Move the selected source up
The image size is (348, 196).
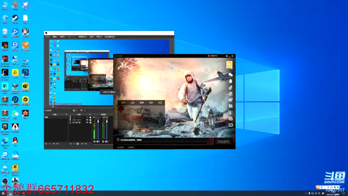click(x=82, y=144)
